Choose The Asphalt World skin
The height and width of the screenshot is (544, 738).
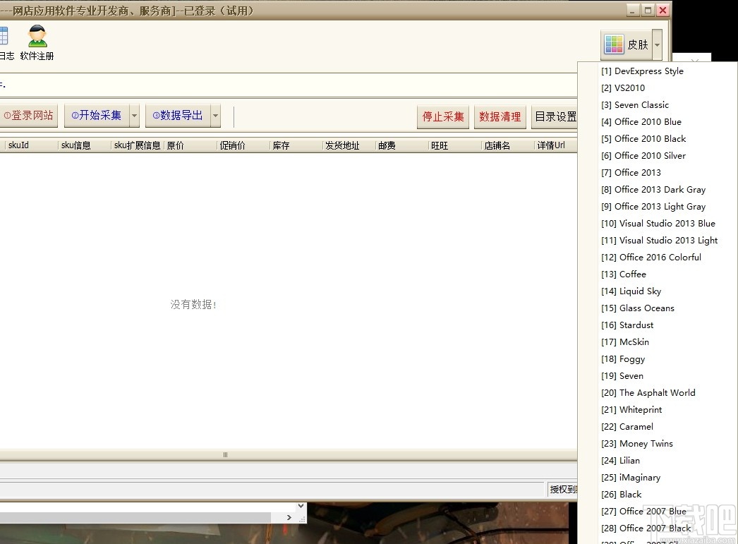pyautogui.click(x=648, y=393)
